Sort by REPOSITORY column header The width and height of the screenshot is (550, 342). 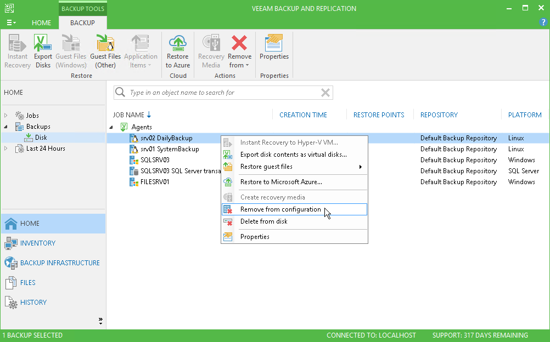point(439,115)
